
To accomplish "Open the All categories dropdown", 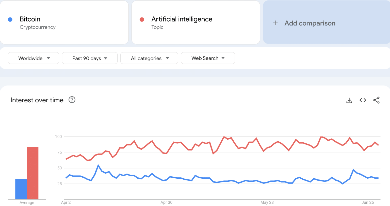I will coord(149,58).
